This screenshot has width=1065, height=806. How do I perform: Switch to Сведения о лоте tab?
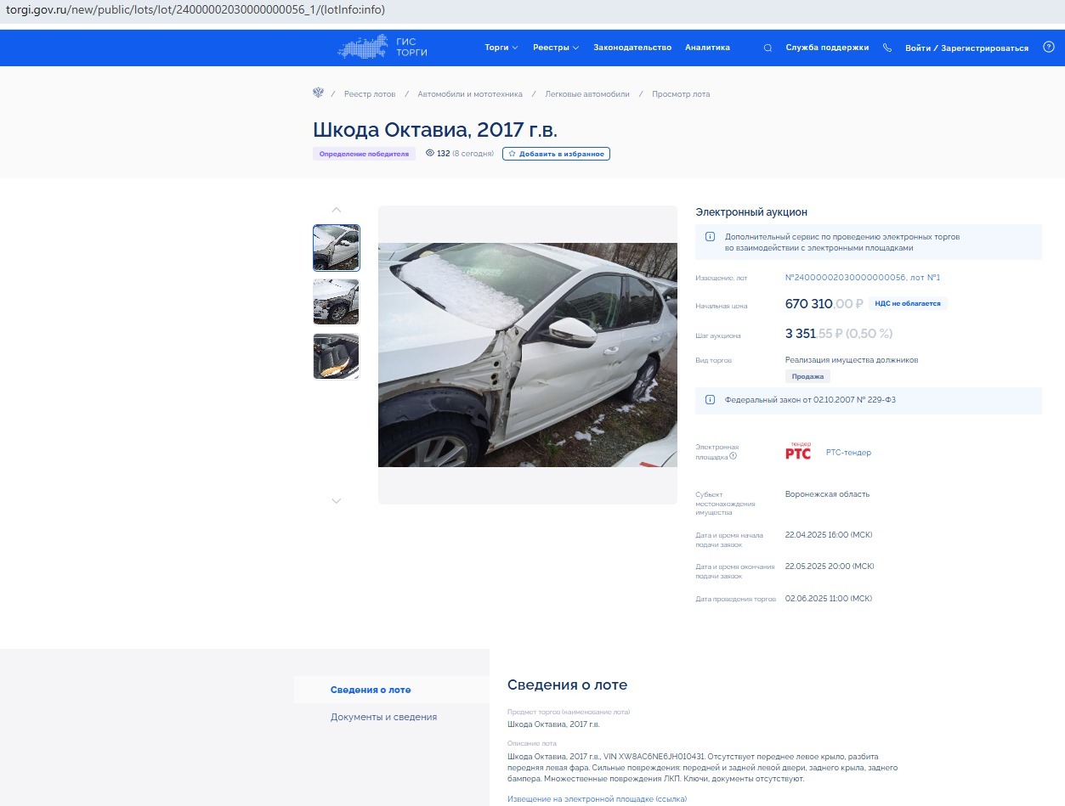click(371, 690)
